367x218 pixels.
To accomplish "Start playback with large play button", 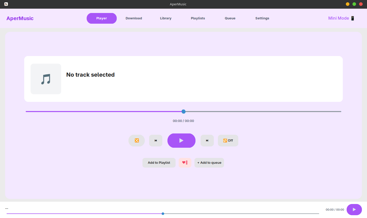I will (x=181, y=141).
